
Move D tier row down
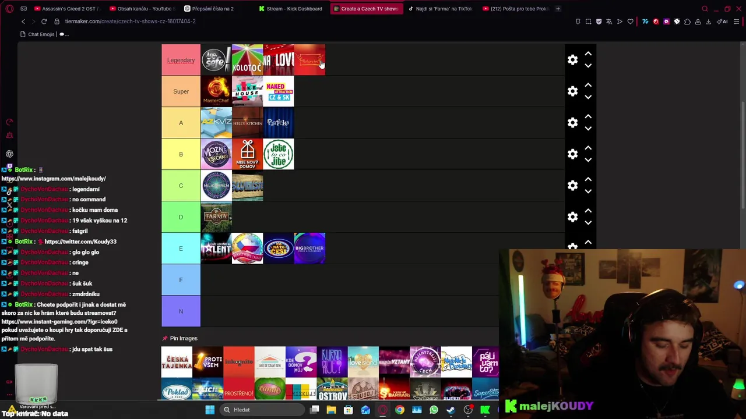(x=588, y=223)
